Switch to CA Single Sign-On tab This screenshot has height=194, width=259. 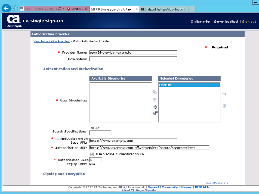pyautogui.click(x=114, y=9)
